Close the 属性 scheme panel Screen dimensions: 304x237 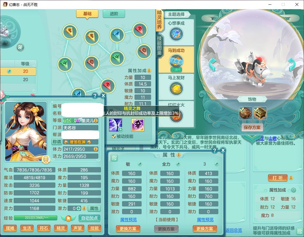(223, 150)
